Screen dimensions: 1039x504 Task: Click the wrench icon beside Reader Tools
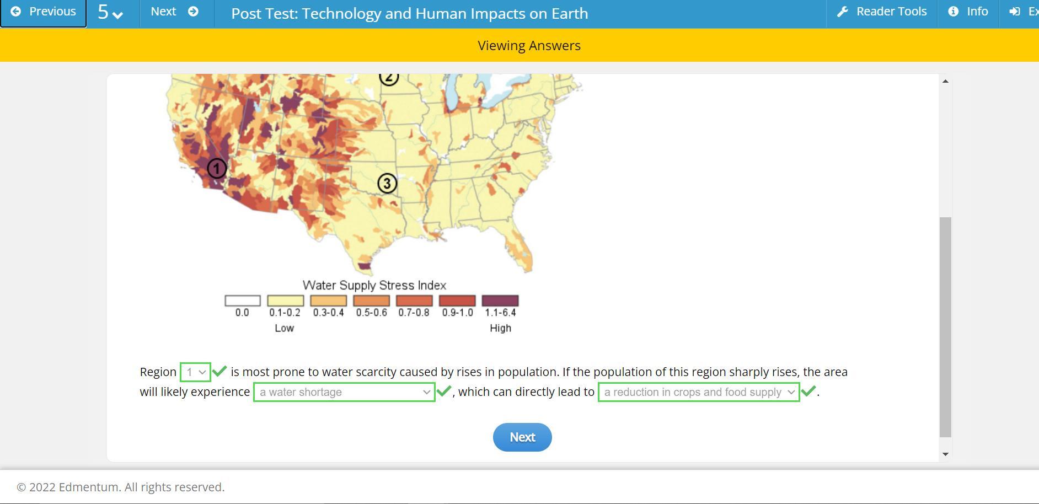coord(843,12)
